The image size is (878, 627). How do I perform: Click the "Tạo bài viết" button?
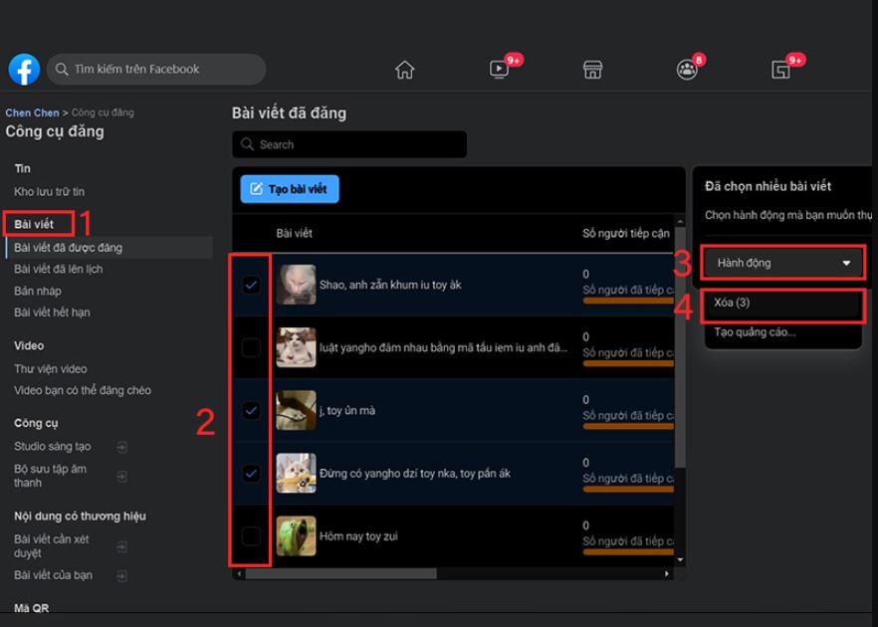click(x=289, y=188)
